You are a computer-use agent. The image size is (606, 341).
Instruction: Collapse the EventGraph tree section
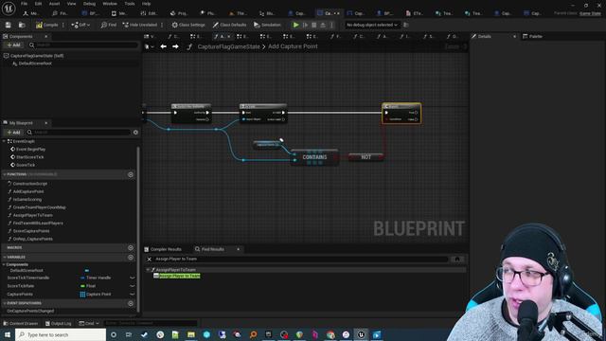[x=4, y=141]
